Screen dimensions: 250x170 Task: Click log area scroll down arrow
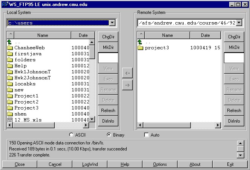(x=240, y=155)
